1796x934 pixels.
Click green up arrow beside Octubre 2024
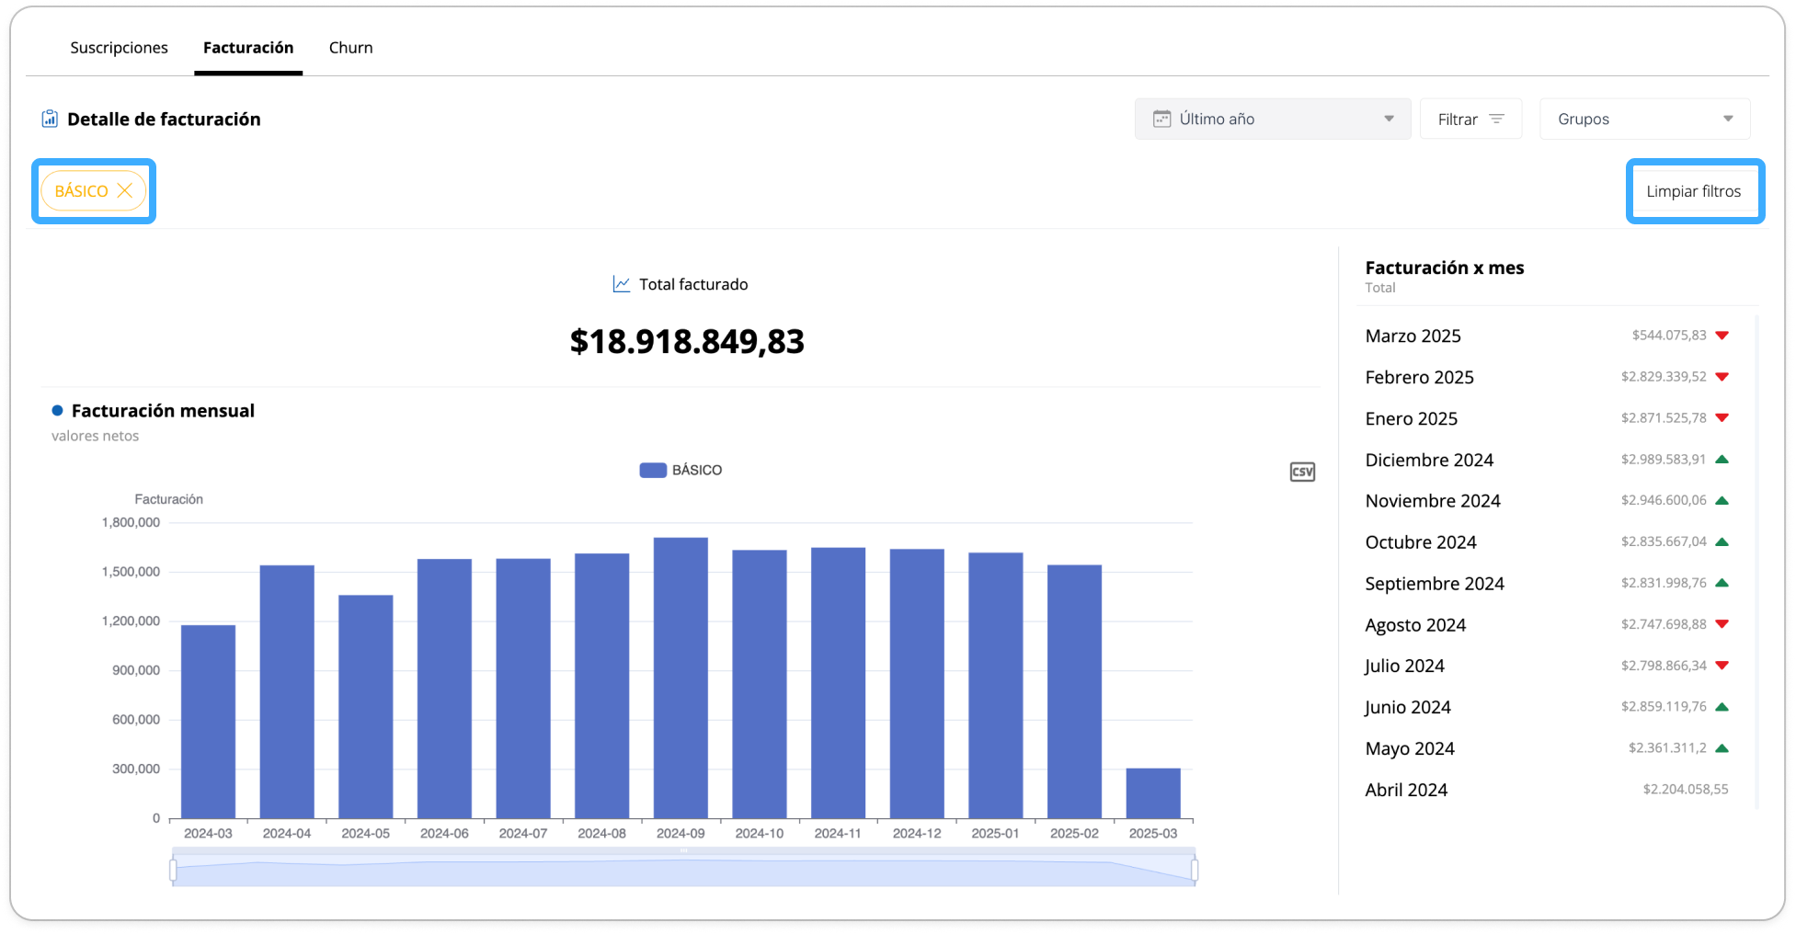click(1722, 542)
